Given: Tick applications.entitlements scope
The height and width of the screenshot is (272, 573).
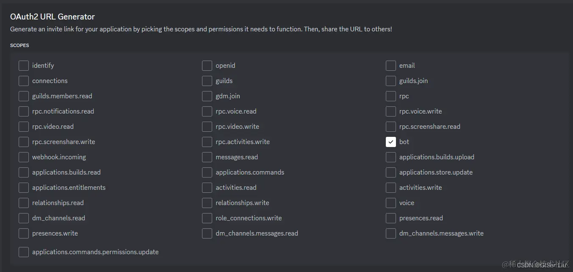Looking at the screenshot, I should pos(24,188).
